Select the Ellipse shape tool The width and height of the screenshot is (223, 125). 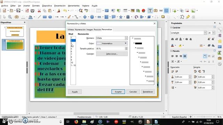[50, 17]
